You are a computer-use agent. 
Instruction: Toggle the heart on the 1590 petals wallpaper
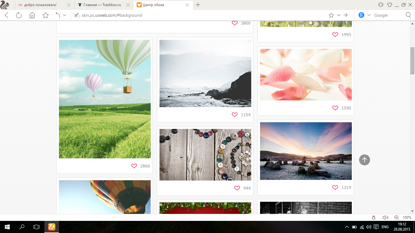[x=335, y=108]
